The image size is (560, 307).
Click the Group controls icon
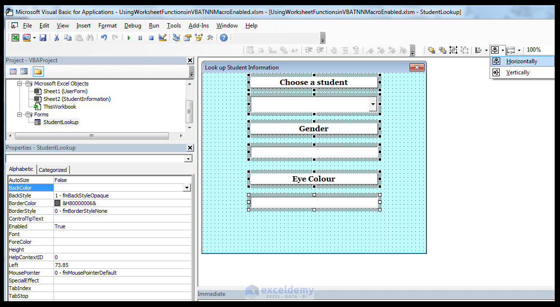[x=453, y=50]
